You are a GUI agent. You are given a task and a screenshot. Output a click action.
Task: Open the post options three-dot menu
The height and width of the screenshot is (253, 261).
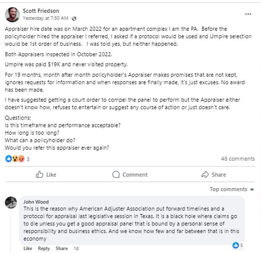[248, 14]
